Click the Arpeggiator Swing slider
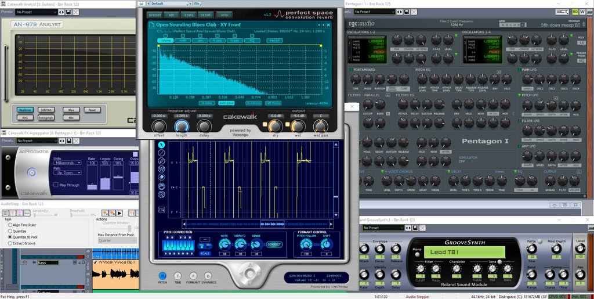This screenshot has height=299, width=594. click(118, 178)
